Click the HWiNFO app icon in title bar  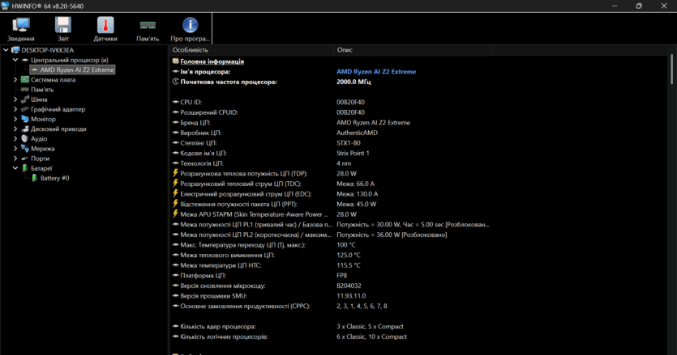click(x=6, y=6)
